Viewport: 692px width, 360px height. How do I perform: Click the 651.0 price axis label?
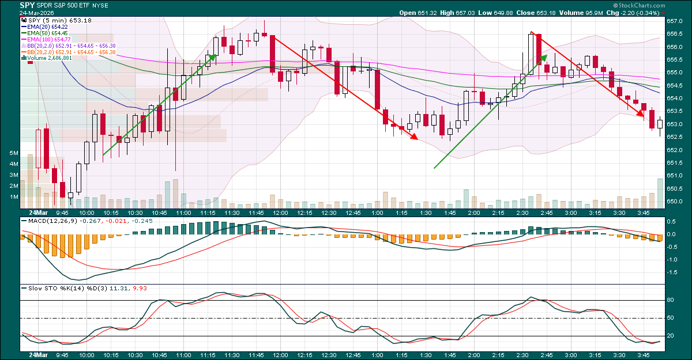pyautogui.click(x=674, y=176)
